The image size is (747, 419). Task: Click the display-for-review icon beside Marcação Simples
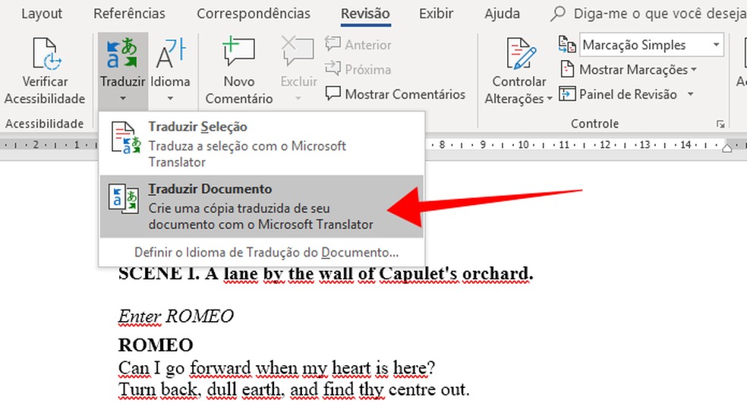[x=567, y=45]
